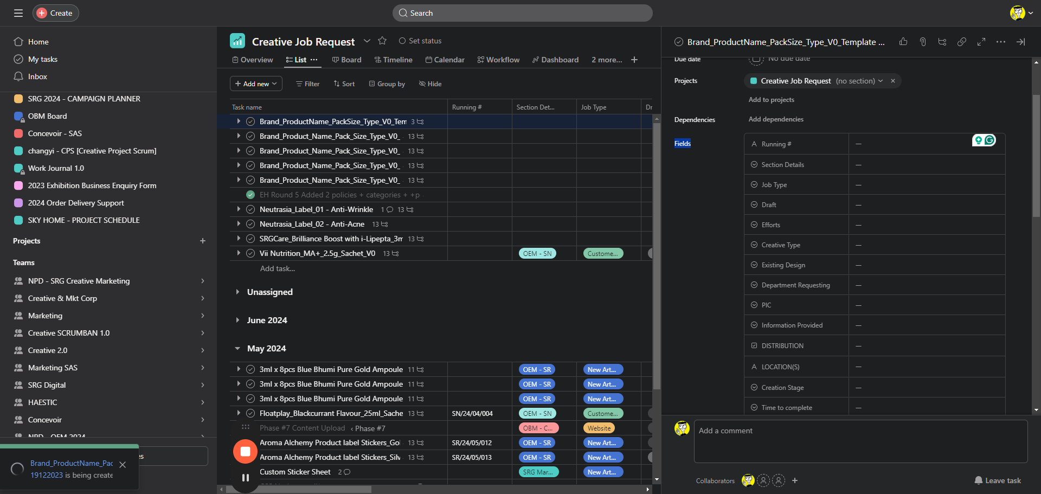This screenshot has height=494, width=1041.
Task: Like task with thumbs up icon
Action: click(x=903, y=42)
